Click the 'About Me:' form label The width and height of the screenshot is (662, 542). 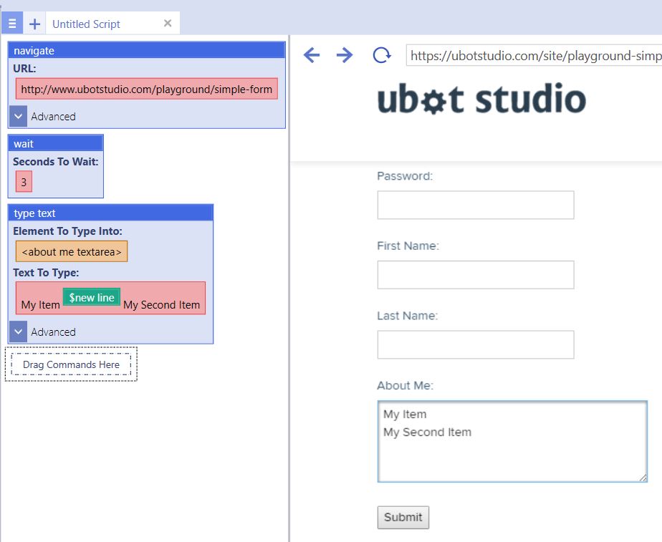[x=406, y=385]
